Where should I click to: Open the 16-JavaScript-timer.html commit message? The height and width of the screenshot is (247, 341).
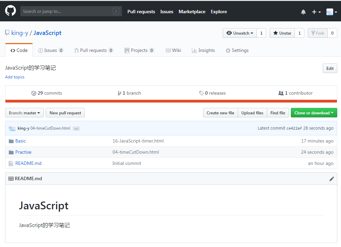click(x=138, y=141)
